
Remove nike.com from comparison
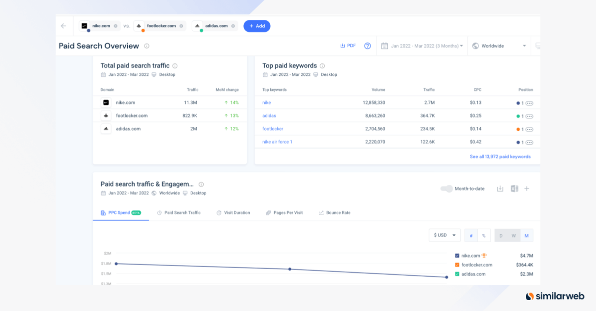[115, 26]
